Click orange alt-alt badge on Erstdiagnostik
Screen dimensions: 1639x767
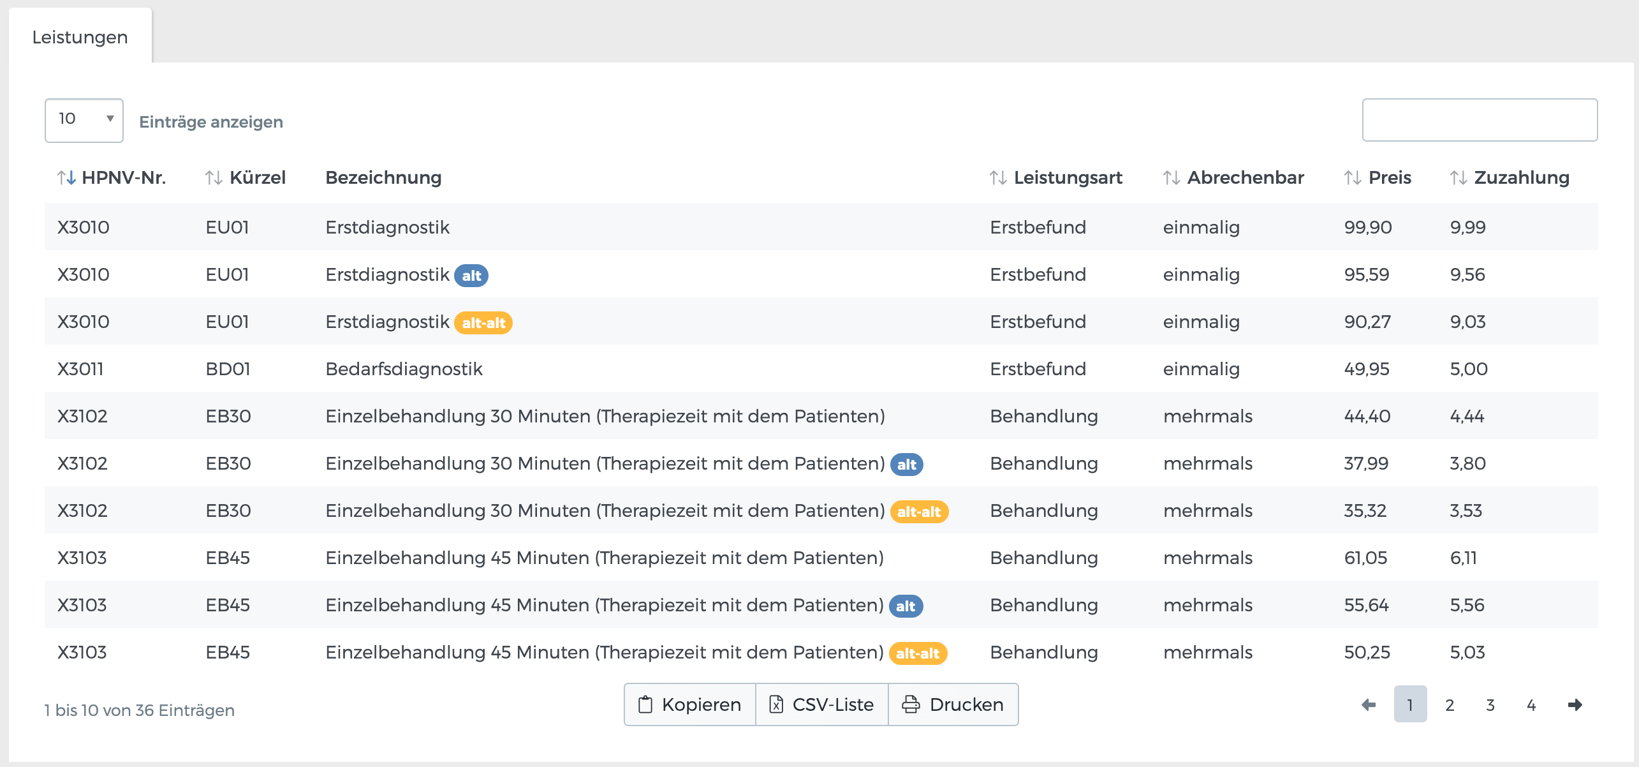pyautogui.click(x=483, y=323)
